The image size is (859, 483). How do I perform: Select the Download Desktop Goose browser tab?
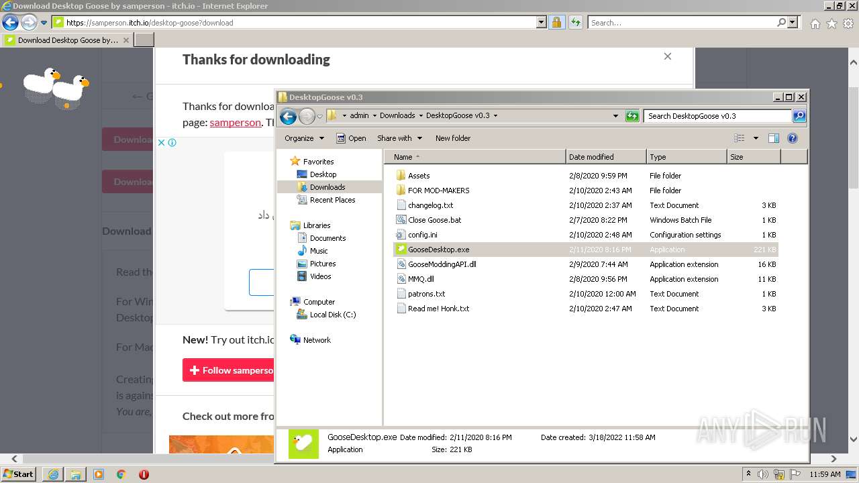pos(67,40)
